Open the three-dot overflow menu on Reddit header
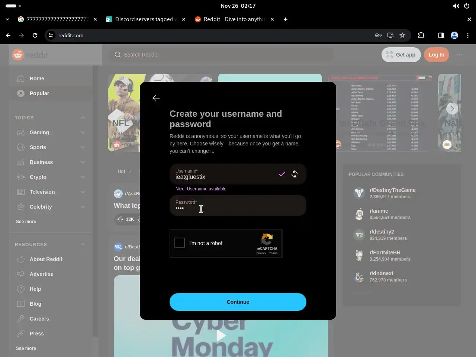The image size is (476, 357). point(460,55)
